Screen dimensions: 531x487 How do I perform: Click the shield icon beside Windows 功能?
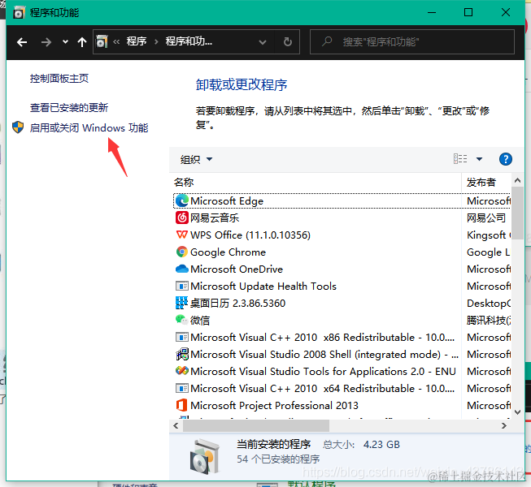(18, 127)
